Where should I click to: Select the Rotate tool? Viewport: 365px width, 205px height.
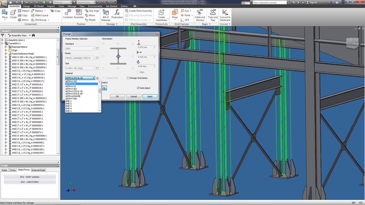pyautogui.click(x=91, y=20)
